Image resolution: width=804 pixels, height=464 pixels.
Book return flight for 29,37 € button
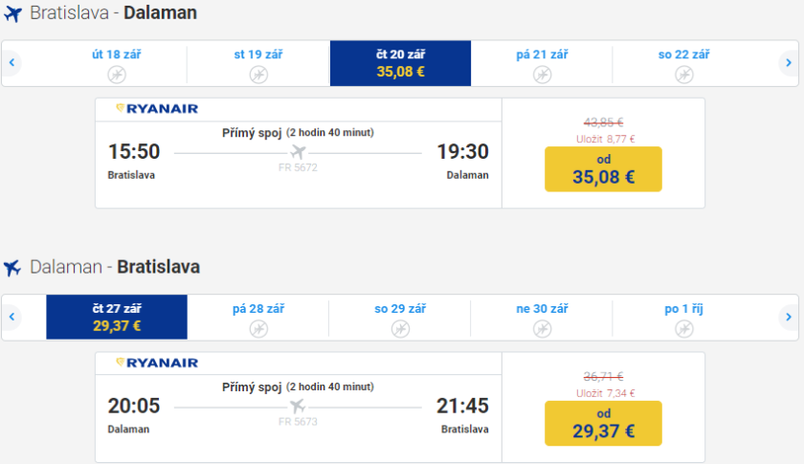[603, 423]
